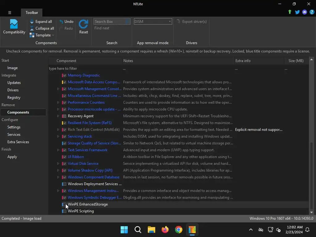Click scrollbar up arrow in component list

tap(311, 60)
